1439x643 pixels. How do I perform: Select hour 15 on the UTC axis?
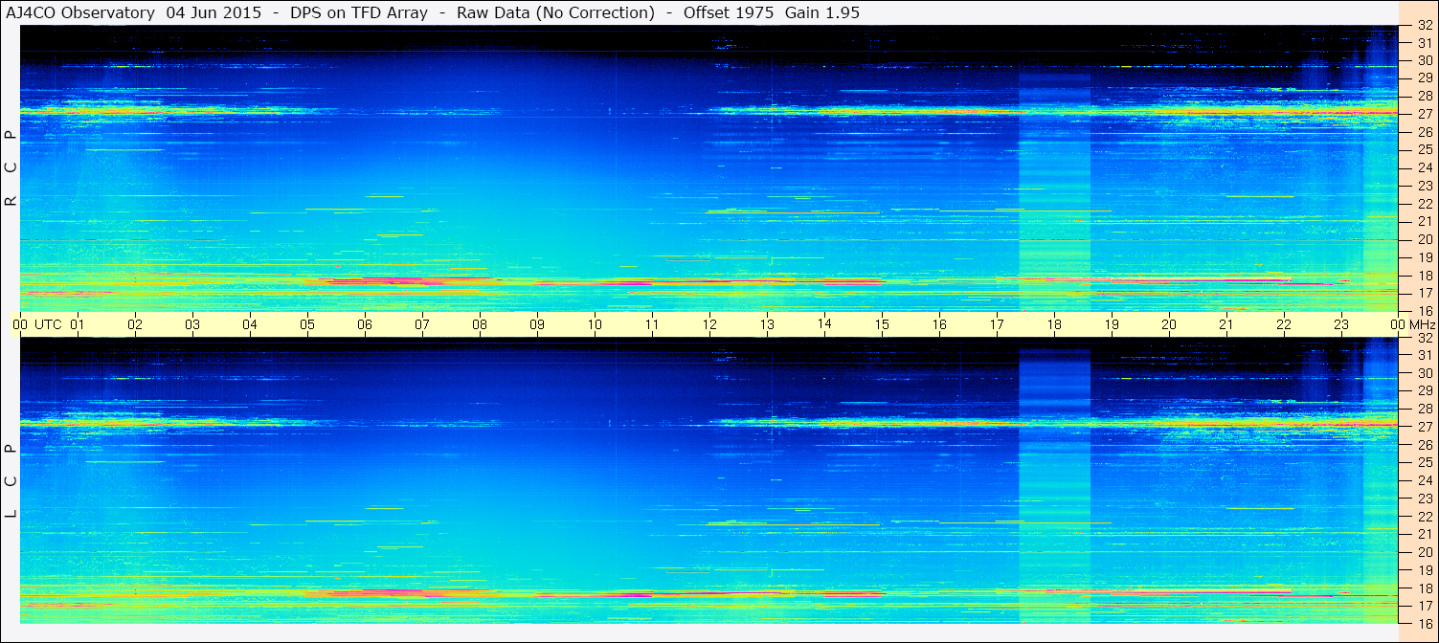882,324
